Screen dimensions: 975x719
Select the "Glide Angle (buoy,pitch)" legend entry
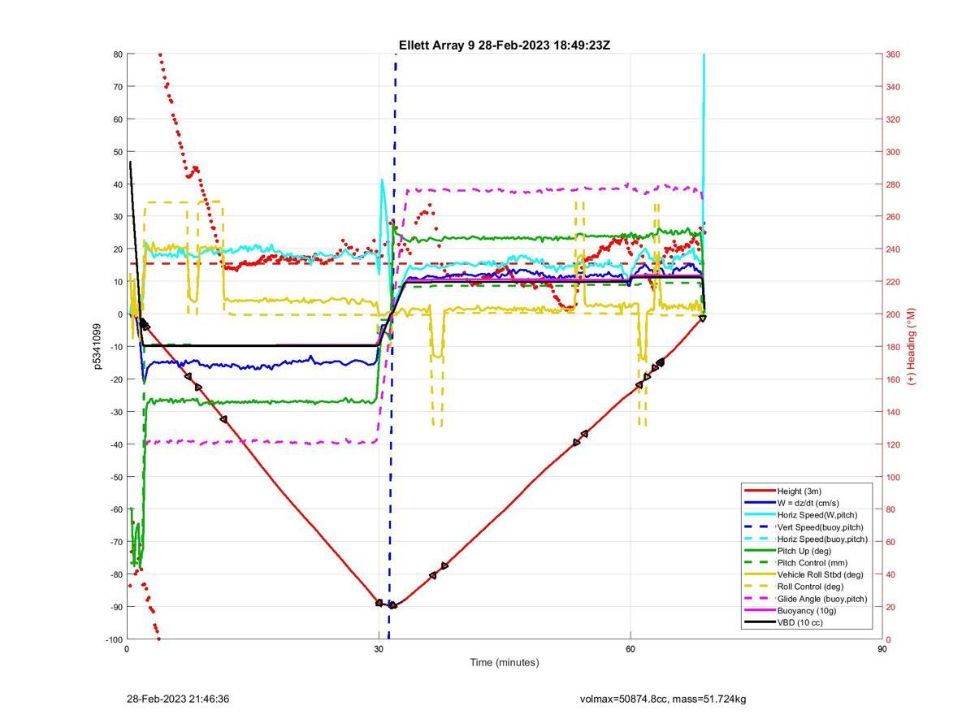coord(822,599)
